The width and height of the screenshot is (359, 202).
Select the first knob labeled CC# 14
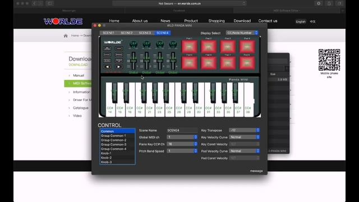click(134, 44)
